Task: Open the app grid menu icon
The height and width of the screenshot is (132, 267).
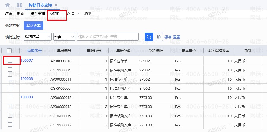Action: click(x=19, y=5)
